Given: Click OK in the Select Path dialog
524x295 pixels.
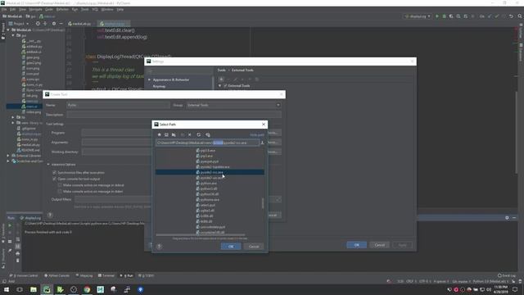Looking at the screenshot, I should click(231, 247).
